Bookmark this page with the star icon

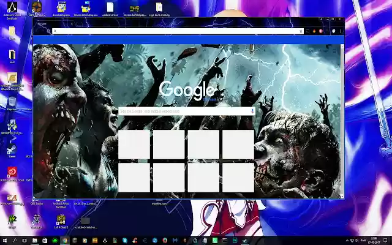(x=301, y=31)
